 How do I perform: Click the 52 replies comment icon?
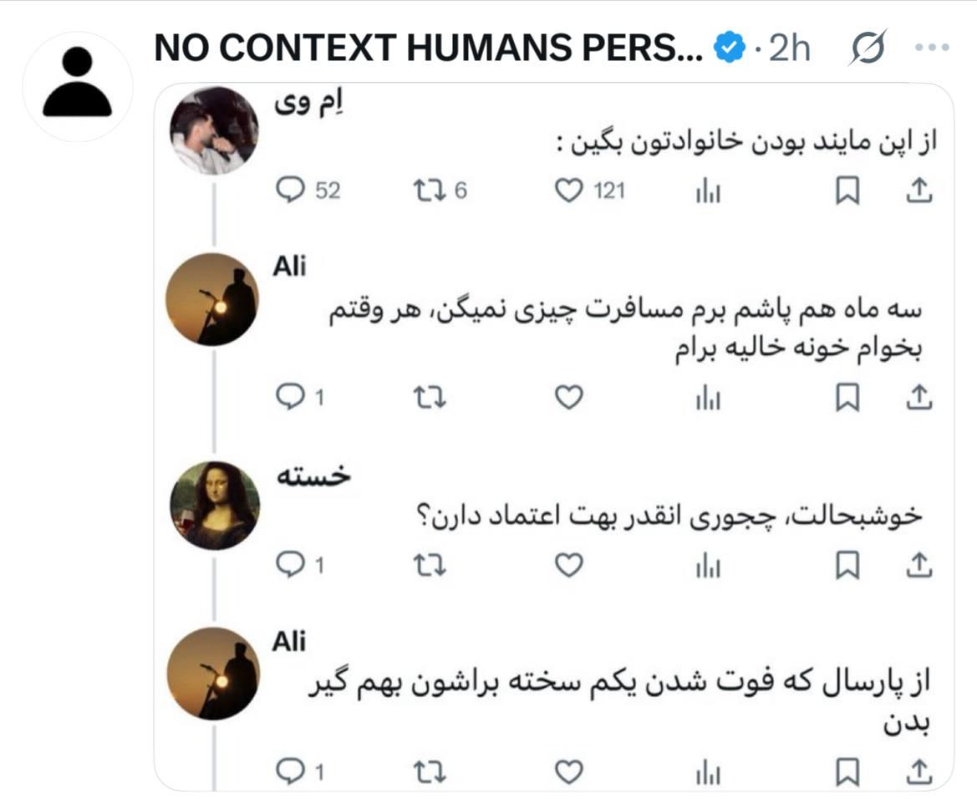point(289,191)
